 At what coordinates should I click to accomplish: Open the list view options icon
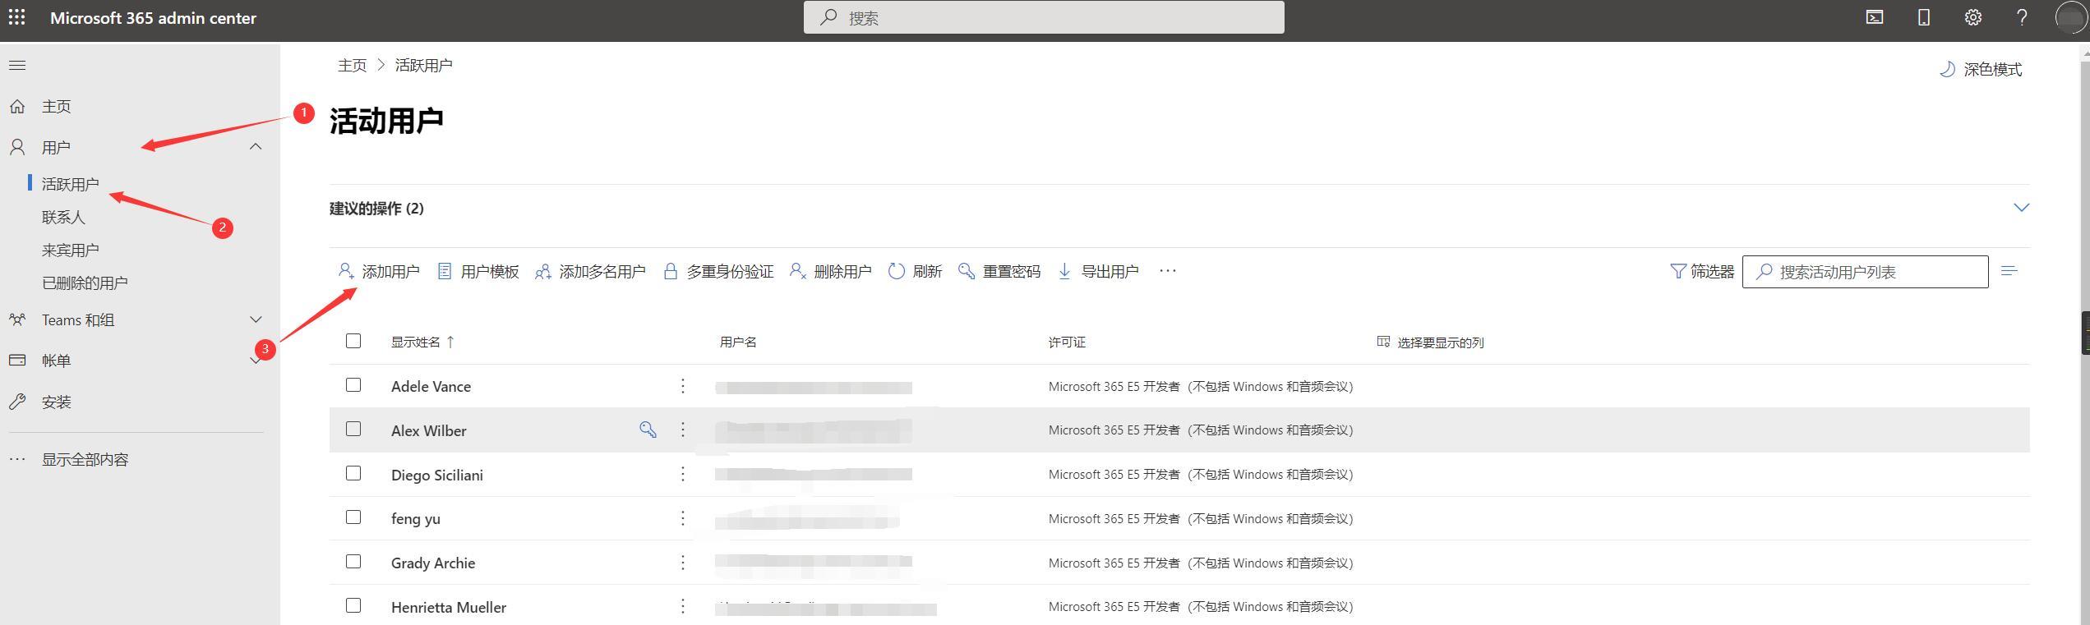pyautogui.click(x=2009, y=271)
